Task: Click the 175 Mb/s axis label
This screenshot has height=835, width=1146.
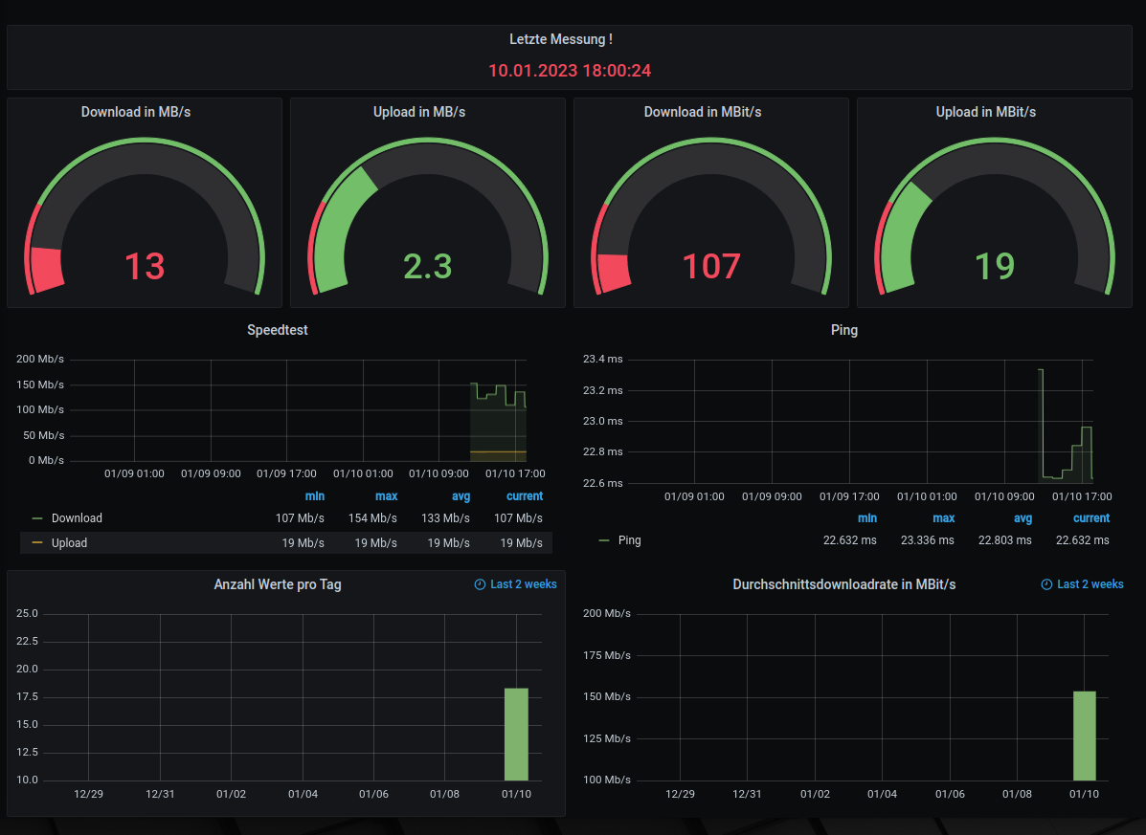Action: click(607, 655)
